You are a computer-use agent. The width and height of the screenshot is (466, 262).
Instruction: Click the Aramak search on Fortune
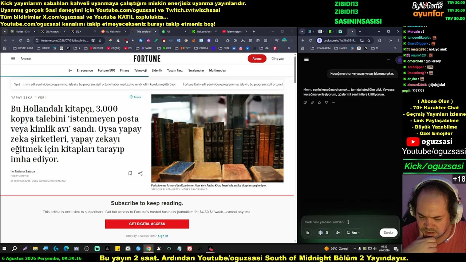[26, 59]
